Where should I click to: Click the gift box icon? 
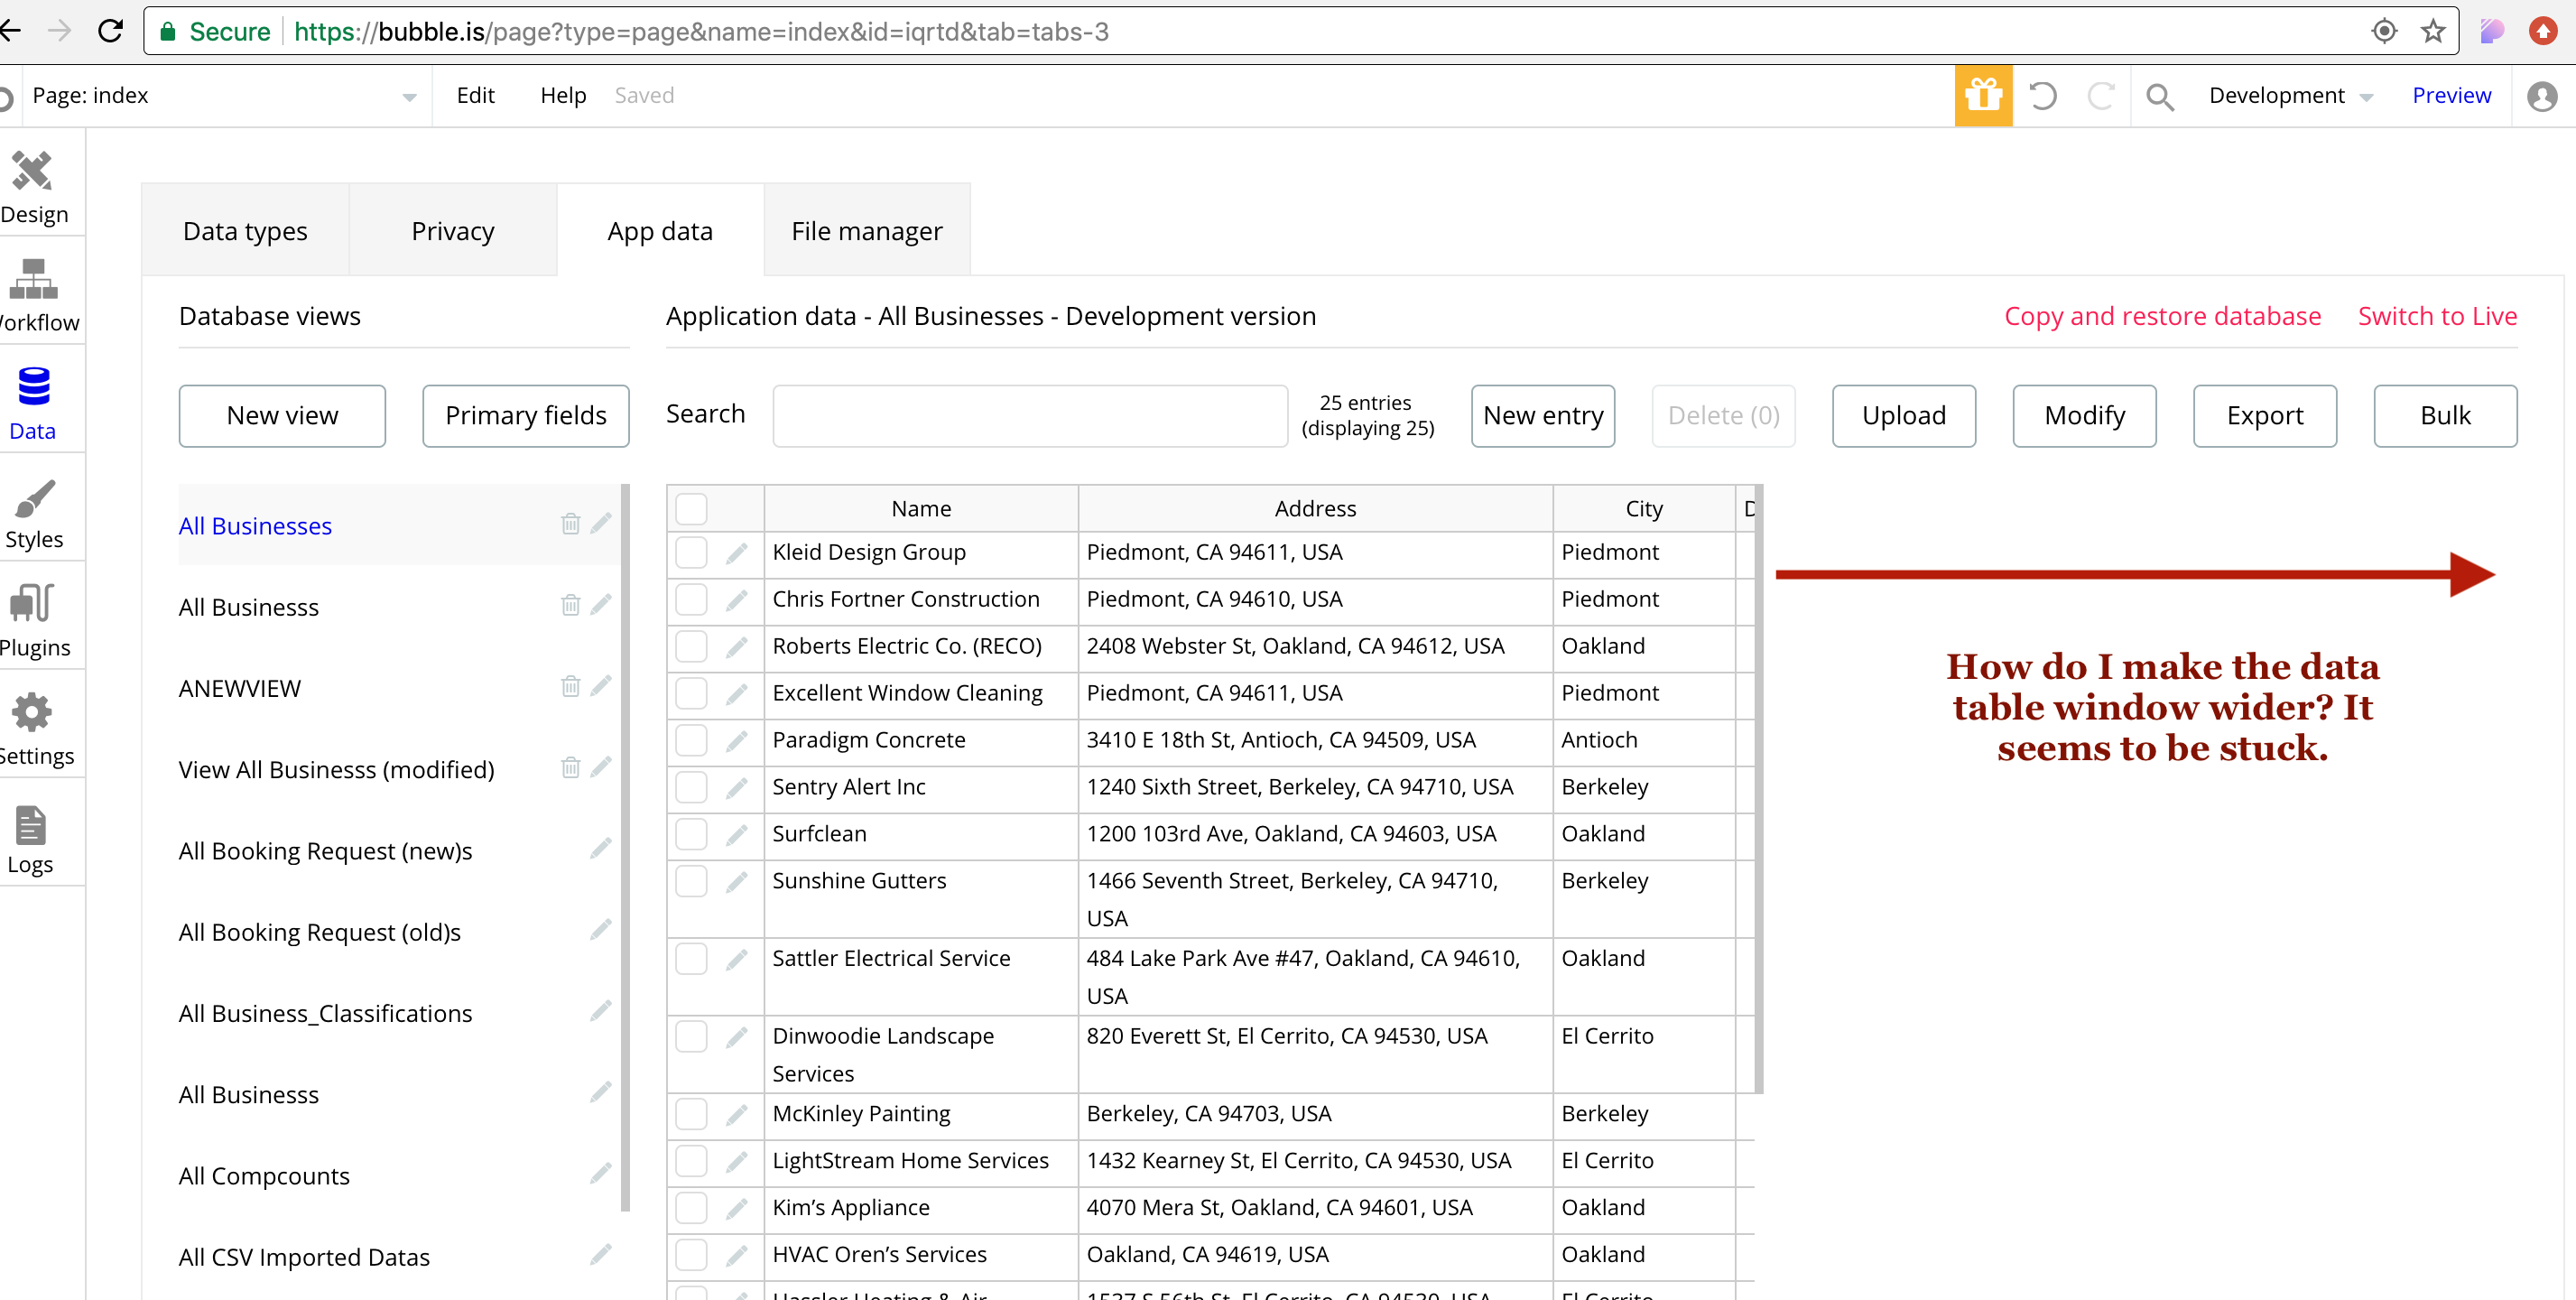tap(1982, 96)
